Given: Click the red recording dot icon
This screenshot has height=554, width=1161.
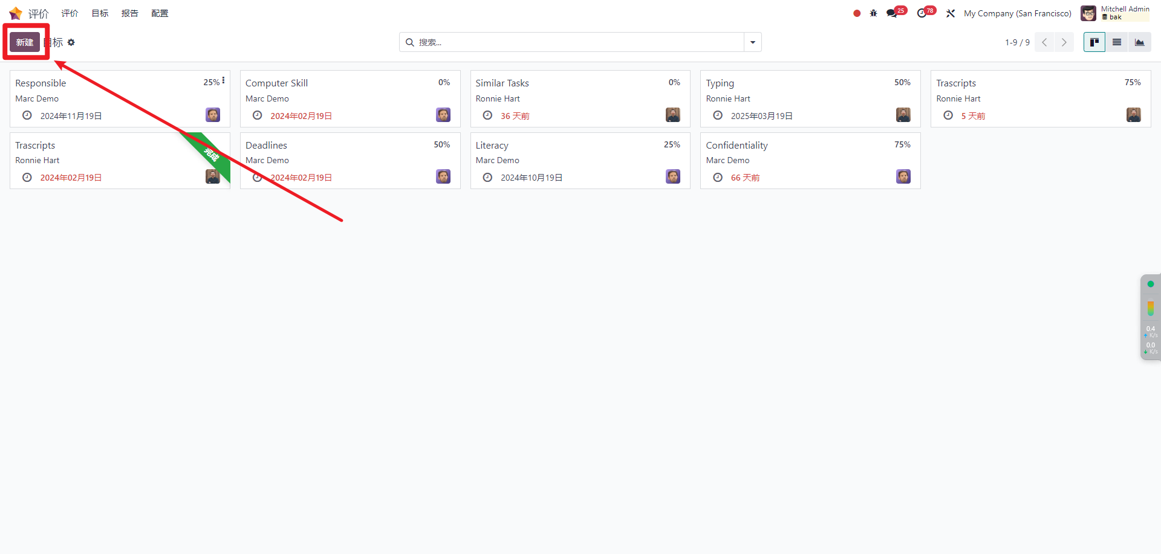Looking at the screenshot, I should click(857, 13).
